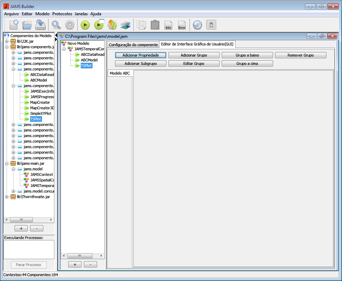Image resolution: width=342 pixels, height=281 pixels.
Task: Click the component tree horizontal scrollbar
Action: 21,220
